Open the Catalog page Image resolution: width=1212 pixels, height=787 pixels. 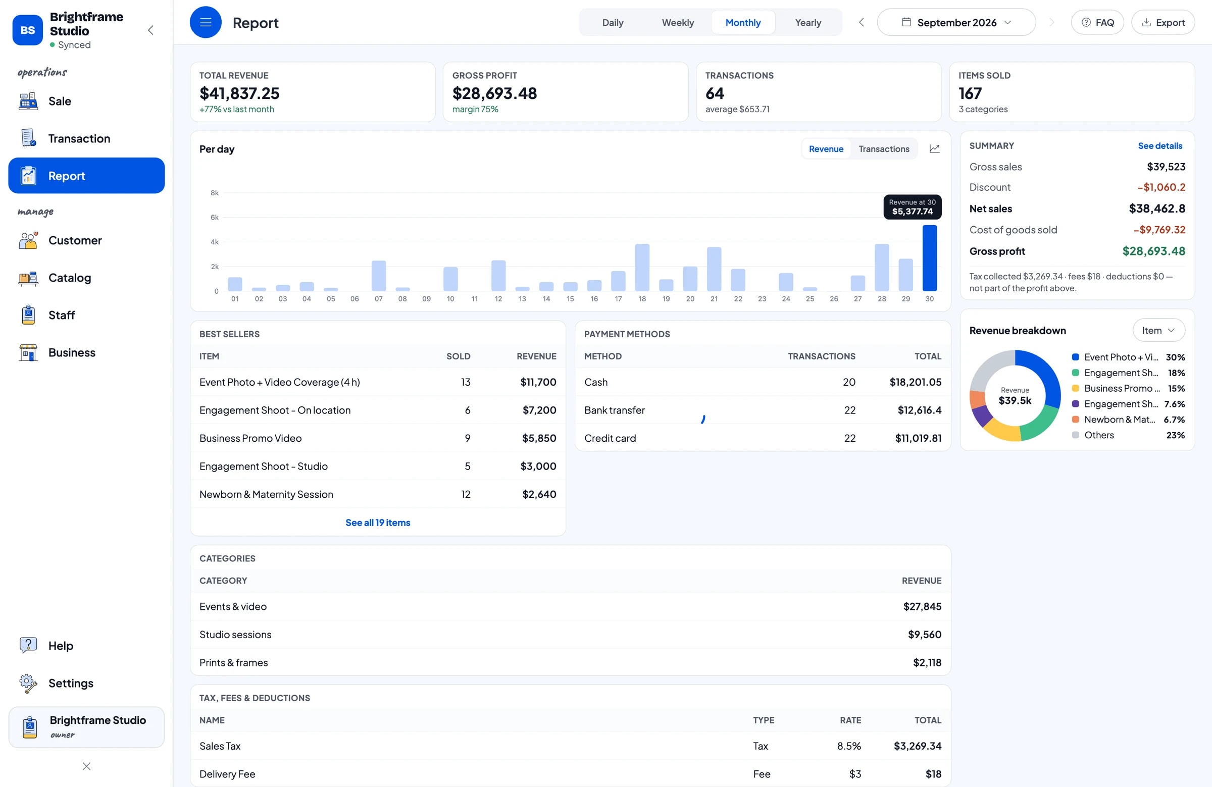(86, 278)
